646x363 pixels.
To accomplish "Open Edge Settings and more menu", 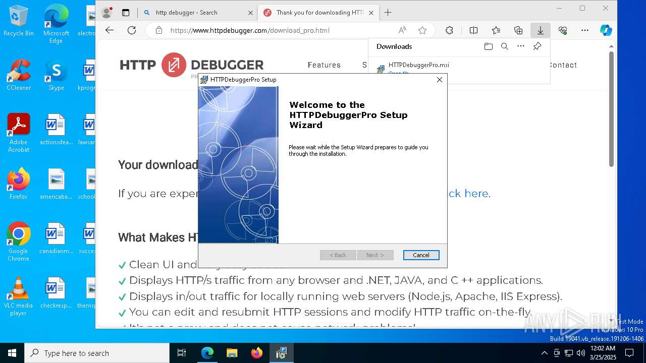I will pyautogui.click(x=585, y=30).
